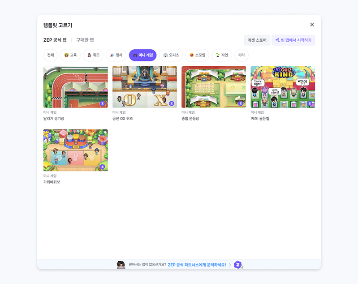Click the chevron arrow after partner link
The width and height of the screenshot is (358, 284).
coord(230,265)
